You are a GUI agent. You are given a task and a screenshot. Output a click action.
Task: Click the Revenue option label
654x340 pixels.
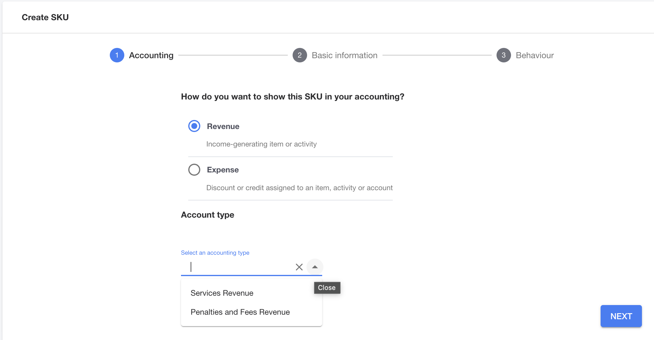[223, 126]
